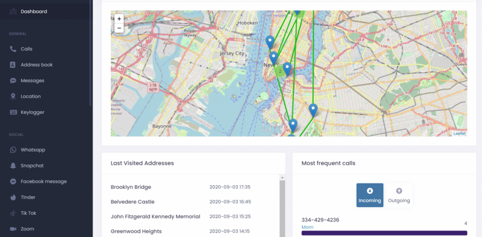Click the Location pin icon in sidebar

pos(13,96)
